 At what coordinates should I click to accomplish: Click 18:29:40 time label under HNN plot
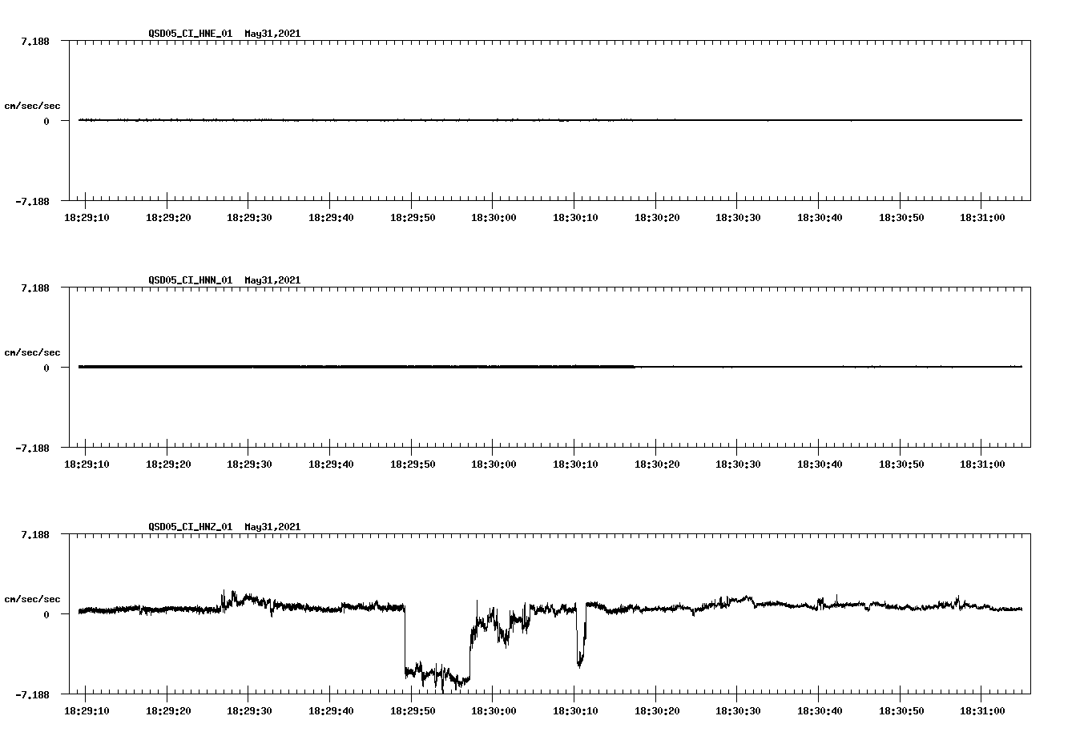[330, 465]
